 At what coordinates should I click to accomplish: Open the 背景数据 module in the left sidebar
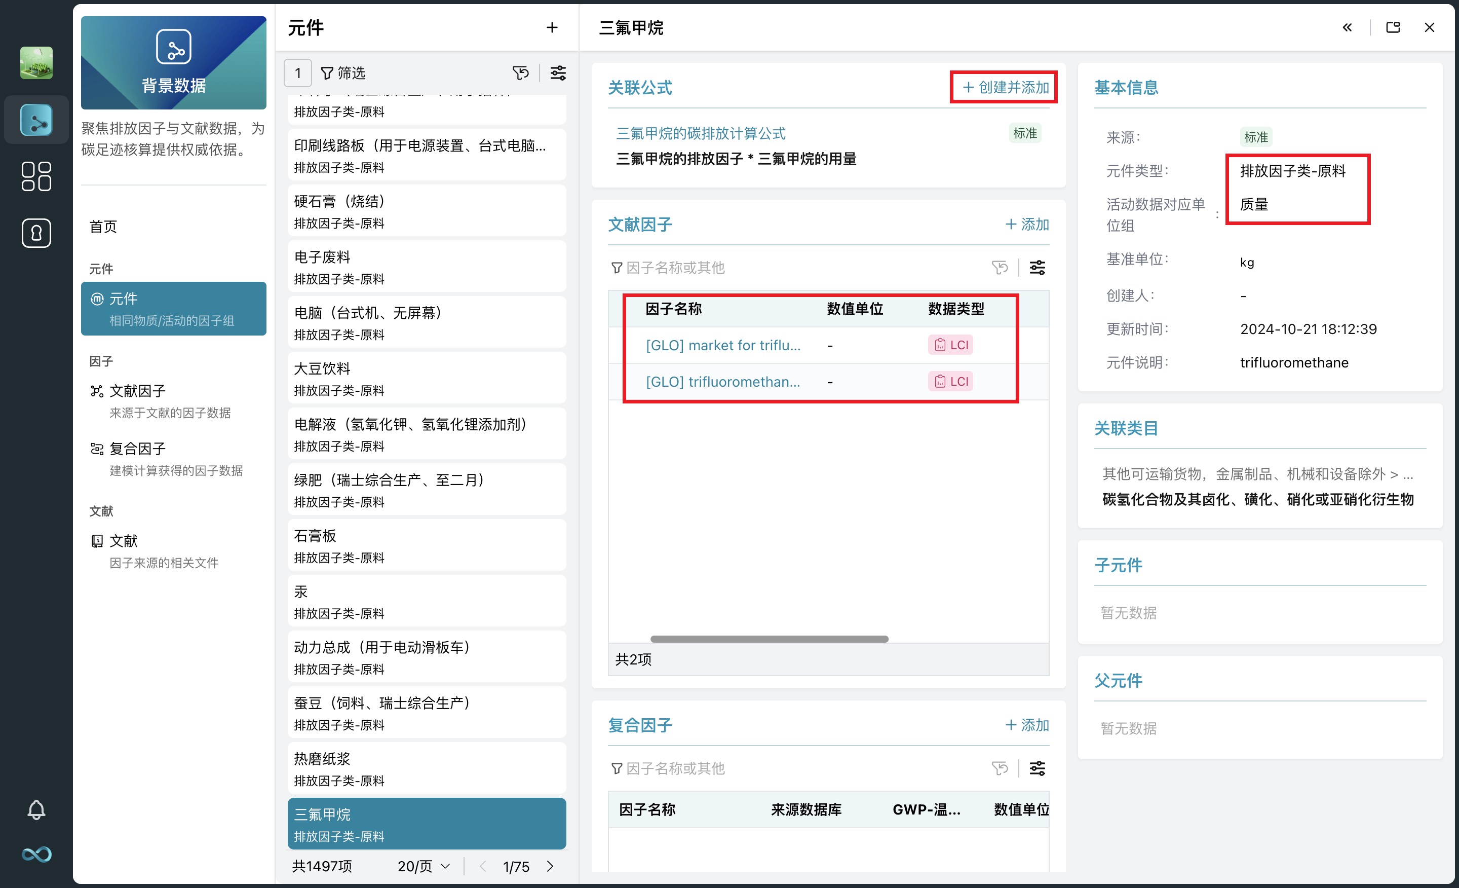[35, 120]
